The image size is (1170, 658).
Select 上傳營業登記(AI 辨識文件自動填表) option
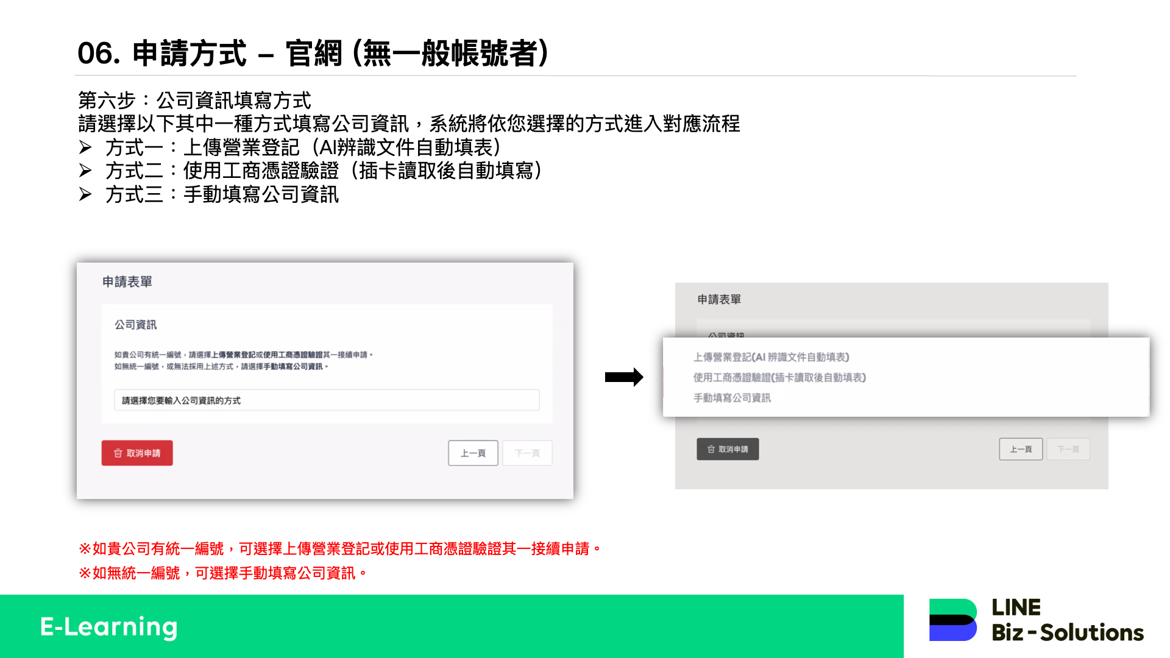click(x=771, y=357)
